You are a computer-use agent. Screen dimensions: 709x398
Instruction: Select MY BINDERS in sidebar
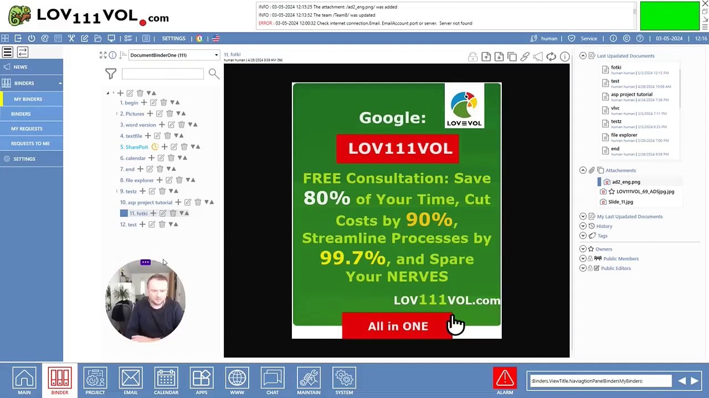tap(32, 99)
